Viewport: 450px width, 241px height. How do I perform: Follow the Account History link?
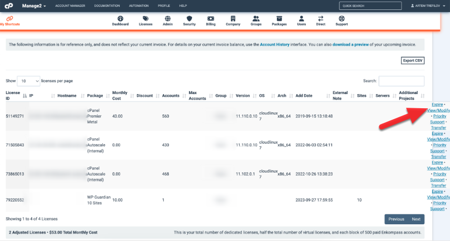[x=277, y=45]
